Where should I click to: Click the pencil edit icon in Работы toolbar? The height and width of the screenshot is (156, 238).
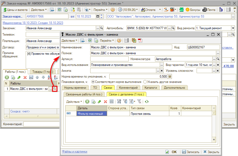click(x=19, y=77)
